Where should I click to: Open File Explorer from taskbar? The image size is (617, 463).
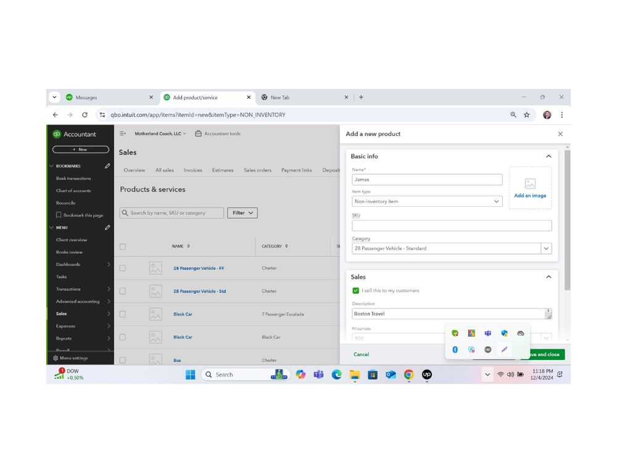click(x=355, y=375)
